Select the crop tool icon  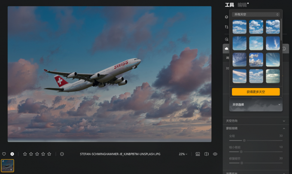tap(226, 27)
